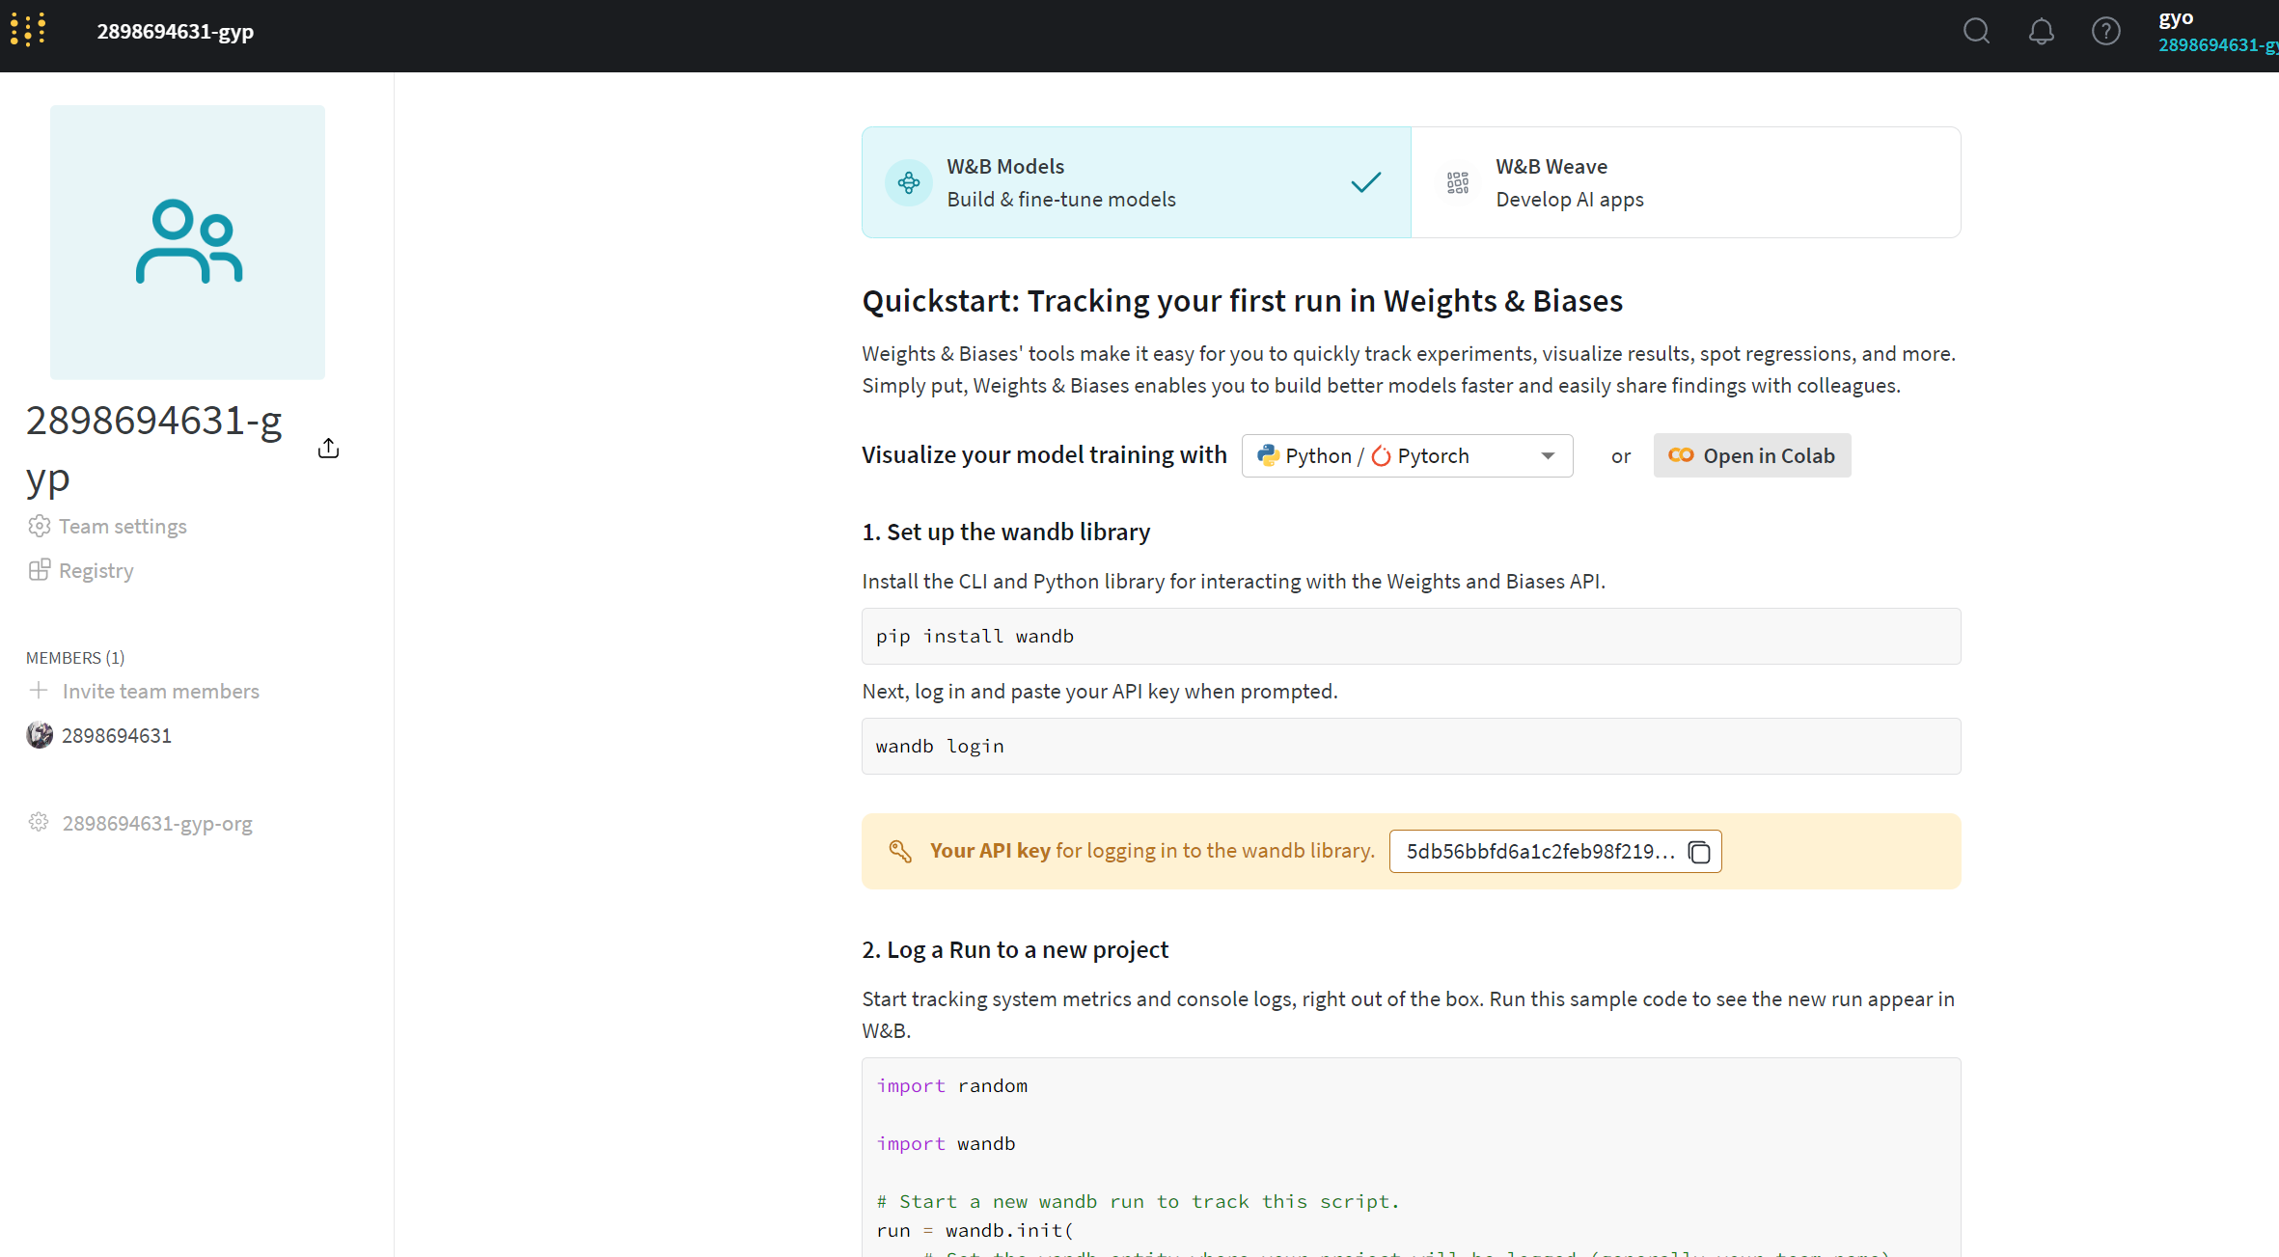2279x1257 pixels.
Task: Click the W&B Models flower icon
Action: tap(908, 182)
